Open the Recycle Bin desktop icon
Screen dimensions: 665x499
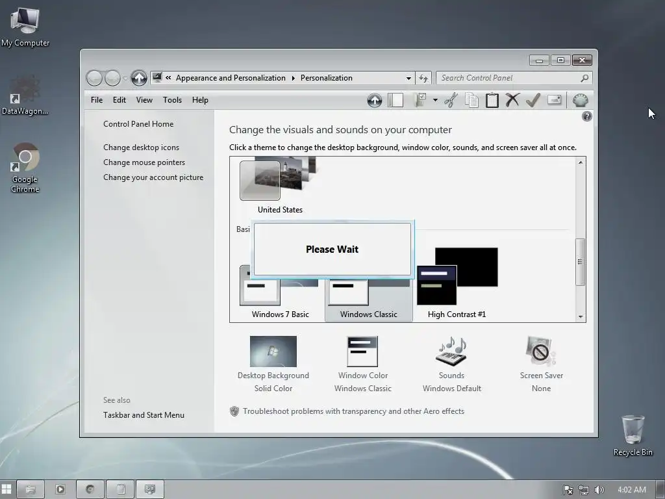coord(633,435)
